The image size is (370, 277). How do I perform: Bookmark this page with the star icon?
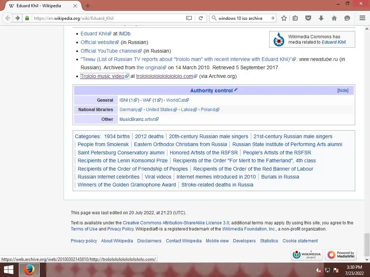tap(284, 18)
